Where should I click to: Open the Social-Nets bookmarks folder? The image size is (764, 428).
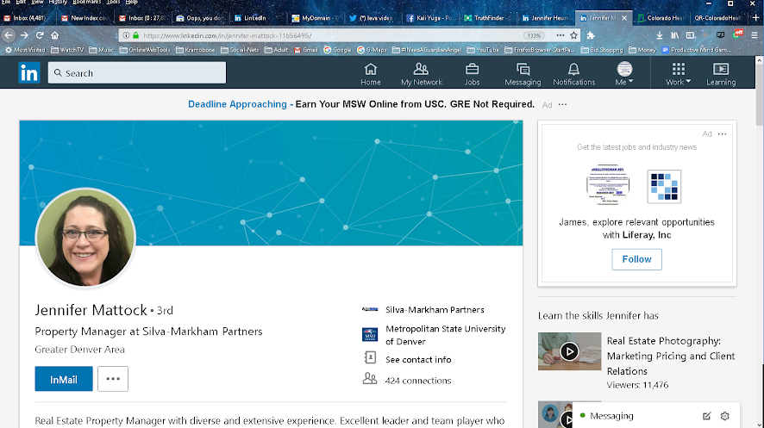[240, 50]
